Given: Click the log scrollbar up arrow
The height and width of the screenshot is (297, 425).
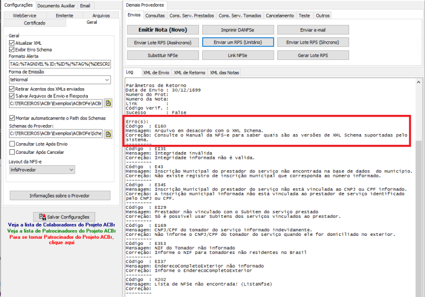Looking at the screenshot, I should coord(419,82).
